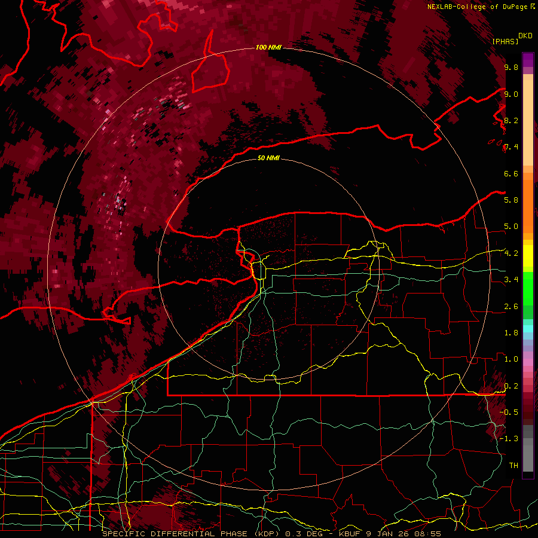This screenshot has height=538, width=538.
Task: Click the 0.2 value on the color scale
Action: click(x=511, y=386)
